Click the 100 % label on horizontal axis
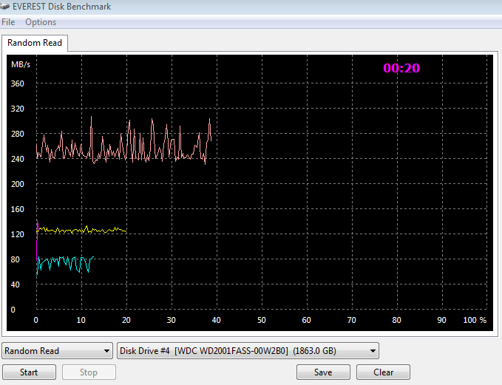 475,320
